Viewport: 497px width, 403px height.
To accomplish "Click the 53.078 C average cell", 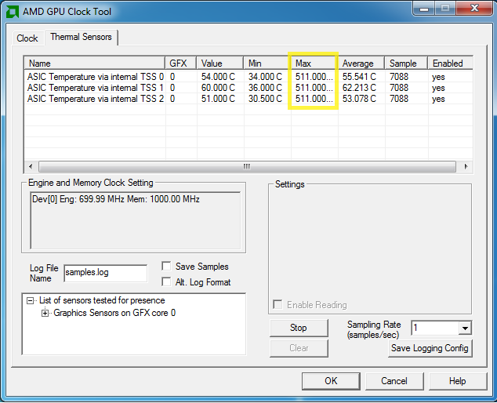I will pyautogui.click(x=359, y=99).
